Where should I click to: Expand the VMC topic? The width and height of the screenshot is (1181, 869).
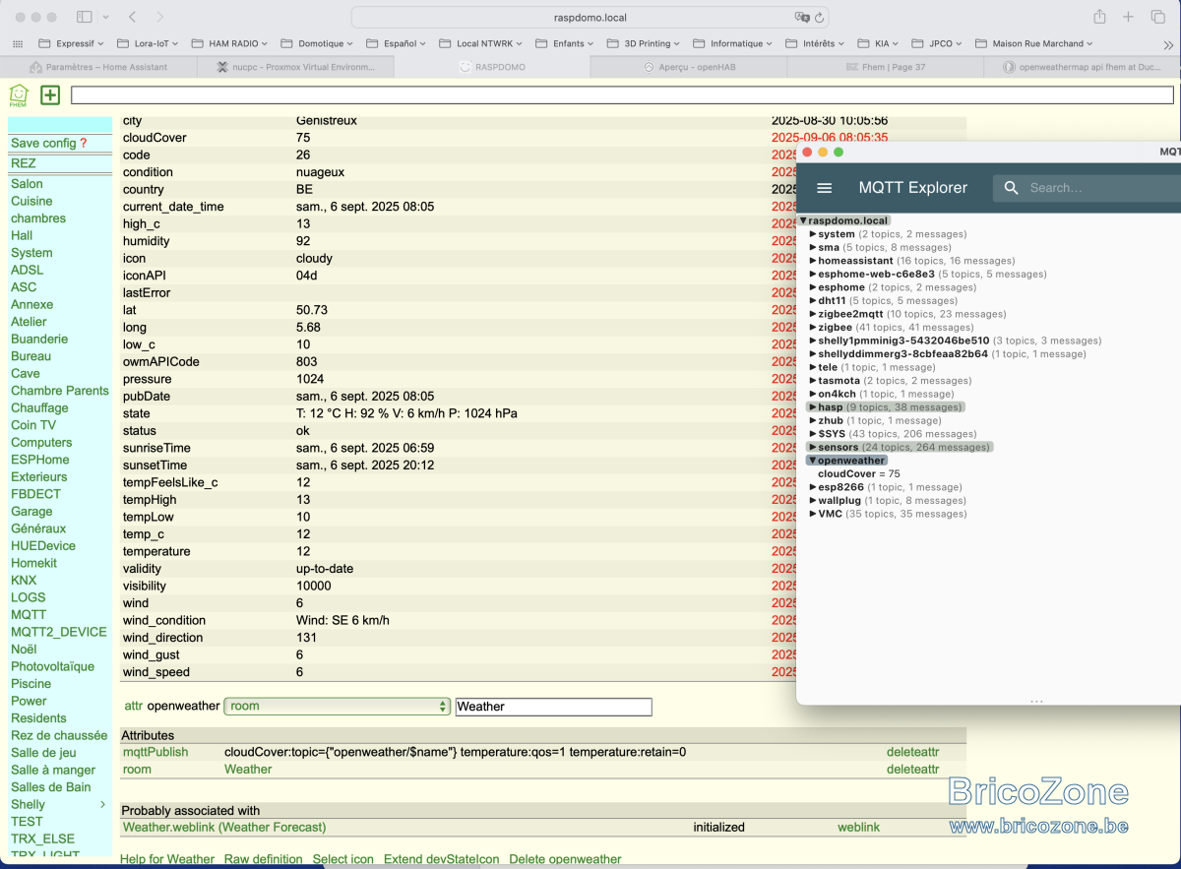tap(813, 514)
